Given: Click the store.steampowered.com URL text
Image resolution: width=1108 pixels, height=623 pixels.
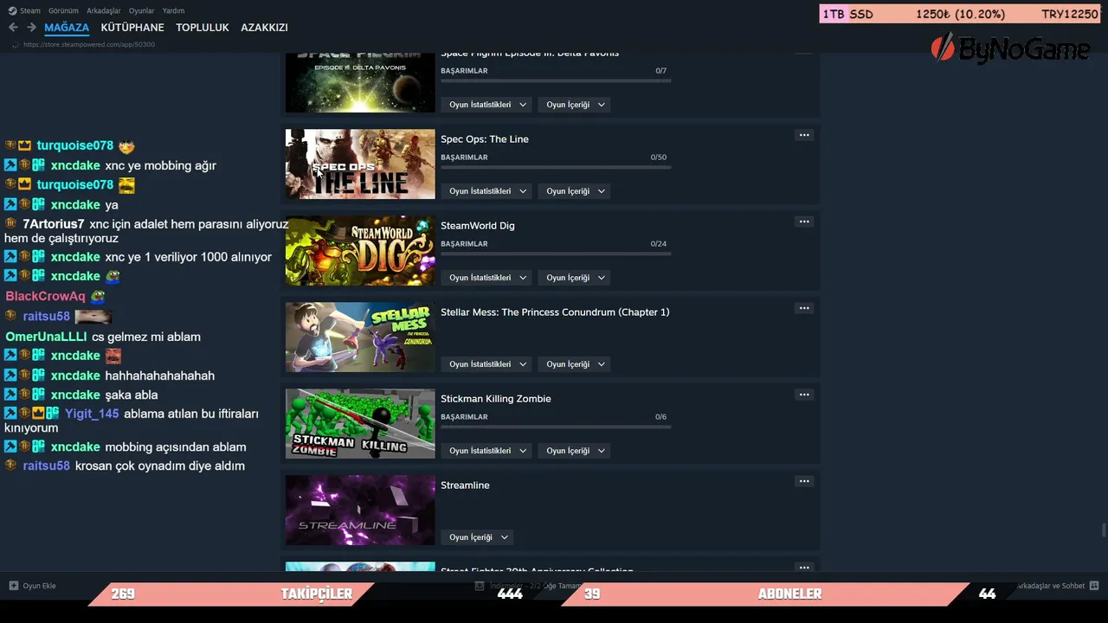Looking at the screenshot, I should click(x=89, y=44).
